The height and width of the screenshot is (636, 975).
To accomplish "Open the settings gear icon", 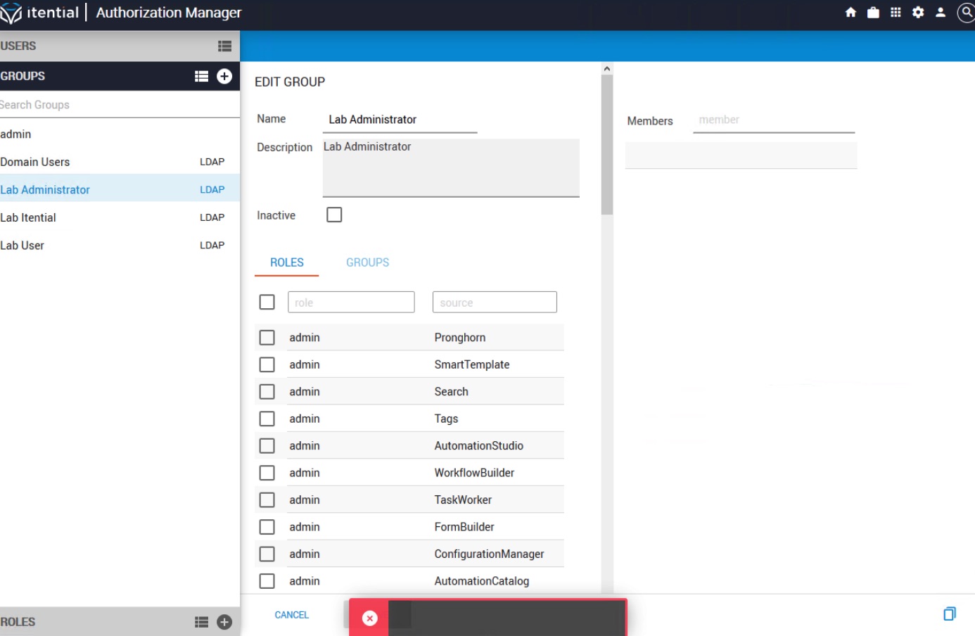I will click(918, 12).
